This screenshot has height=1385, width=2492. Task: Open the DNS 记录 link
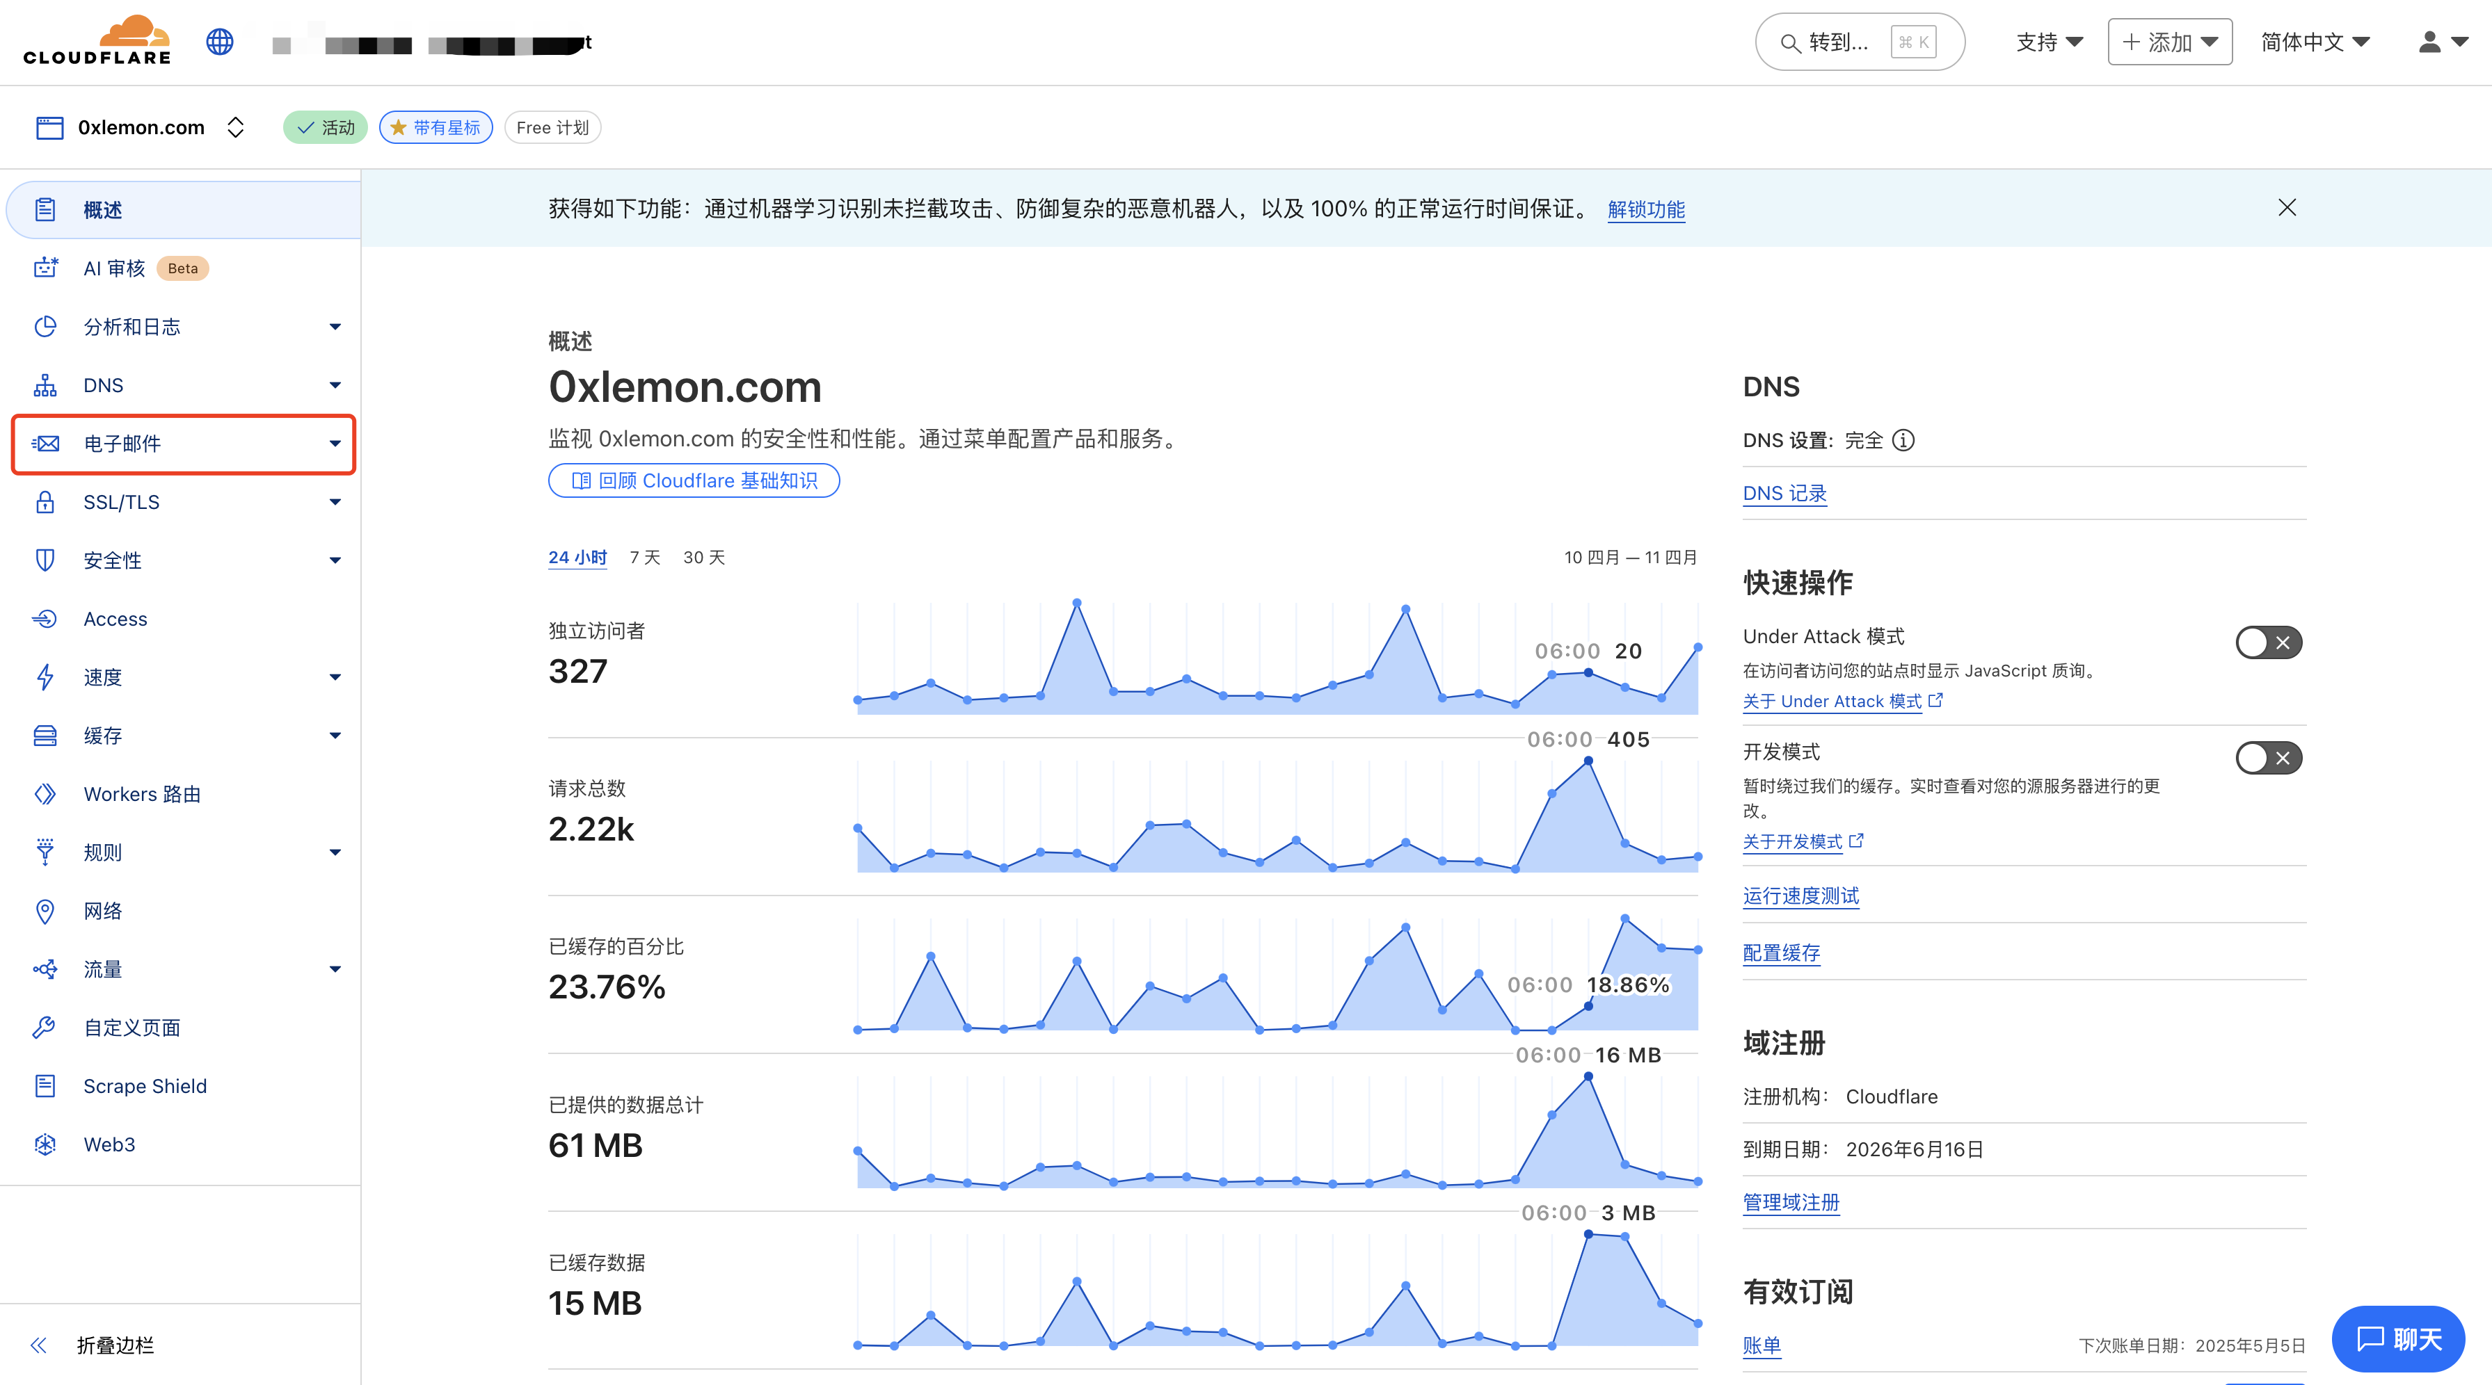[x=1784, y=493]
